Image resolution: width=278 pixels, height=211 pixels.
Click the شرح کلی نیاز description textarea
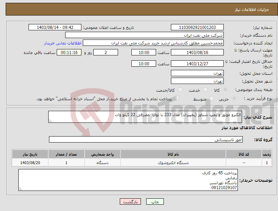tap(145, 117)
